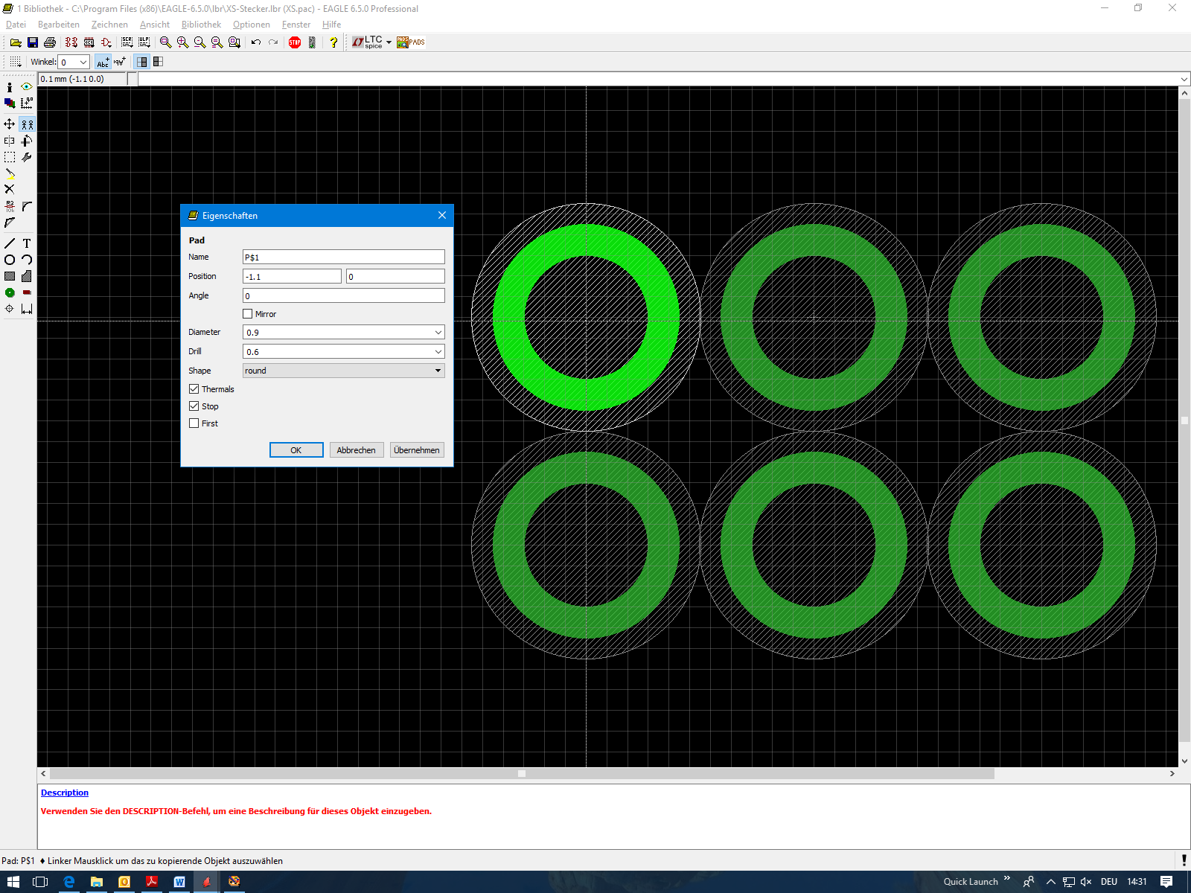Select the green Pad tool
The height and width of the screenshot is (893, 1191).
point(10,292)
